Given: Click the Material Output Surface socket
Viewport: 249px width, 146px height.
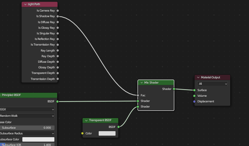Looking at the screenshot, I should click(x=194, y=90).
